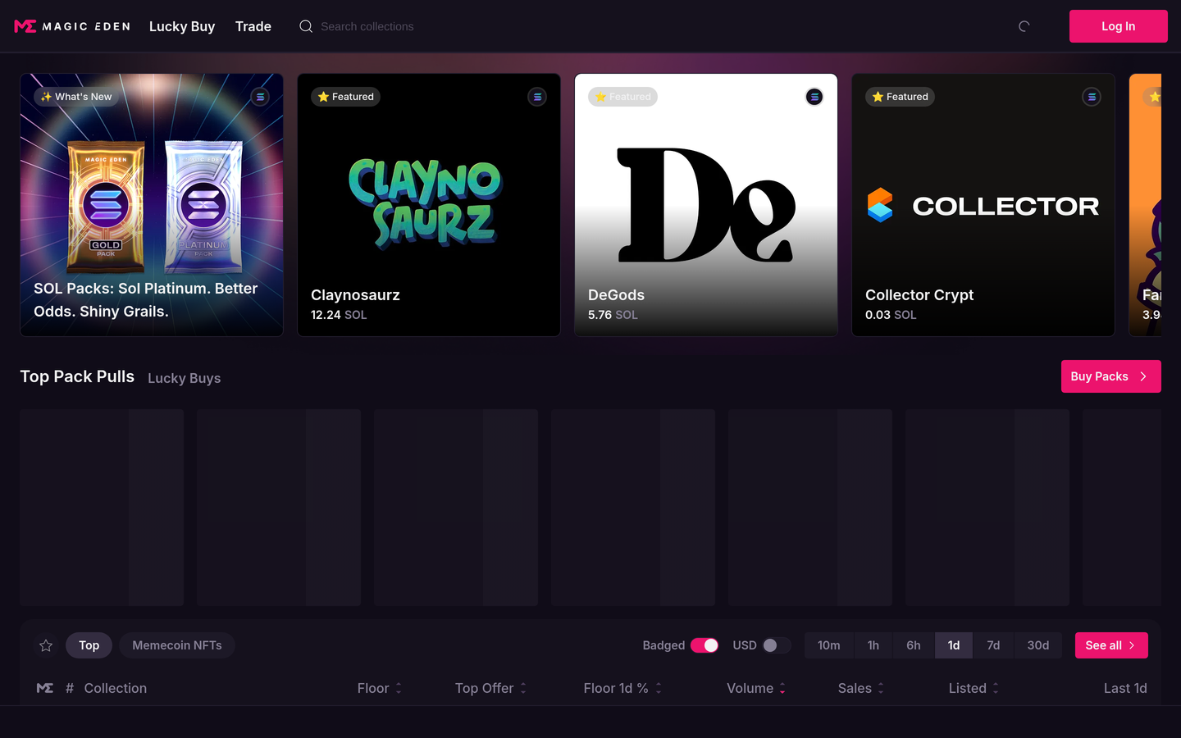Set time range to 1d
Screen dimensions: 1181x738
pos(954,645)
